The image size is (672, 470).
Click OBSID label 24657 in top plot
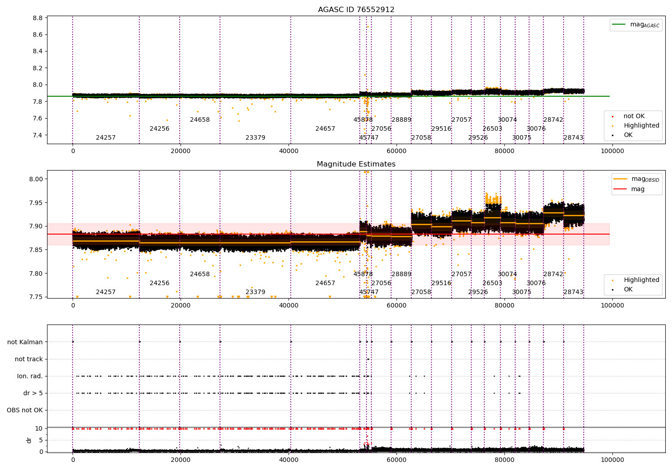tap(325, 129)
